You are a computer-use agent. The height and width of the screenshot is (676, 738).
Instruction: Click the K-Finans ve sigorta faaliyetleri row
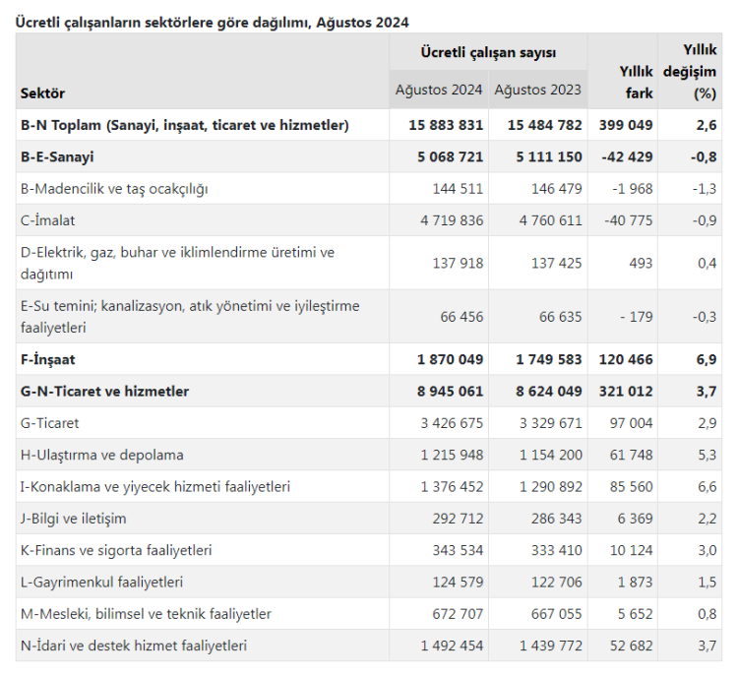(116, 550)
